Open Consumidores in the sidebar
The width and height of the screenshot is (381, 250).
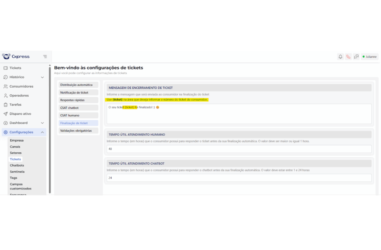pyautogui.click(x=21, y=86)
